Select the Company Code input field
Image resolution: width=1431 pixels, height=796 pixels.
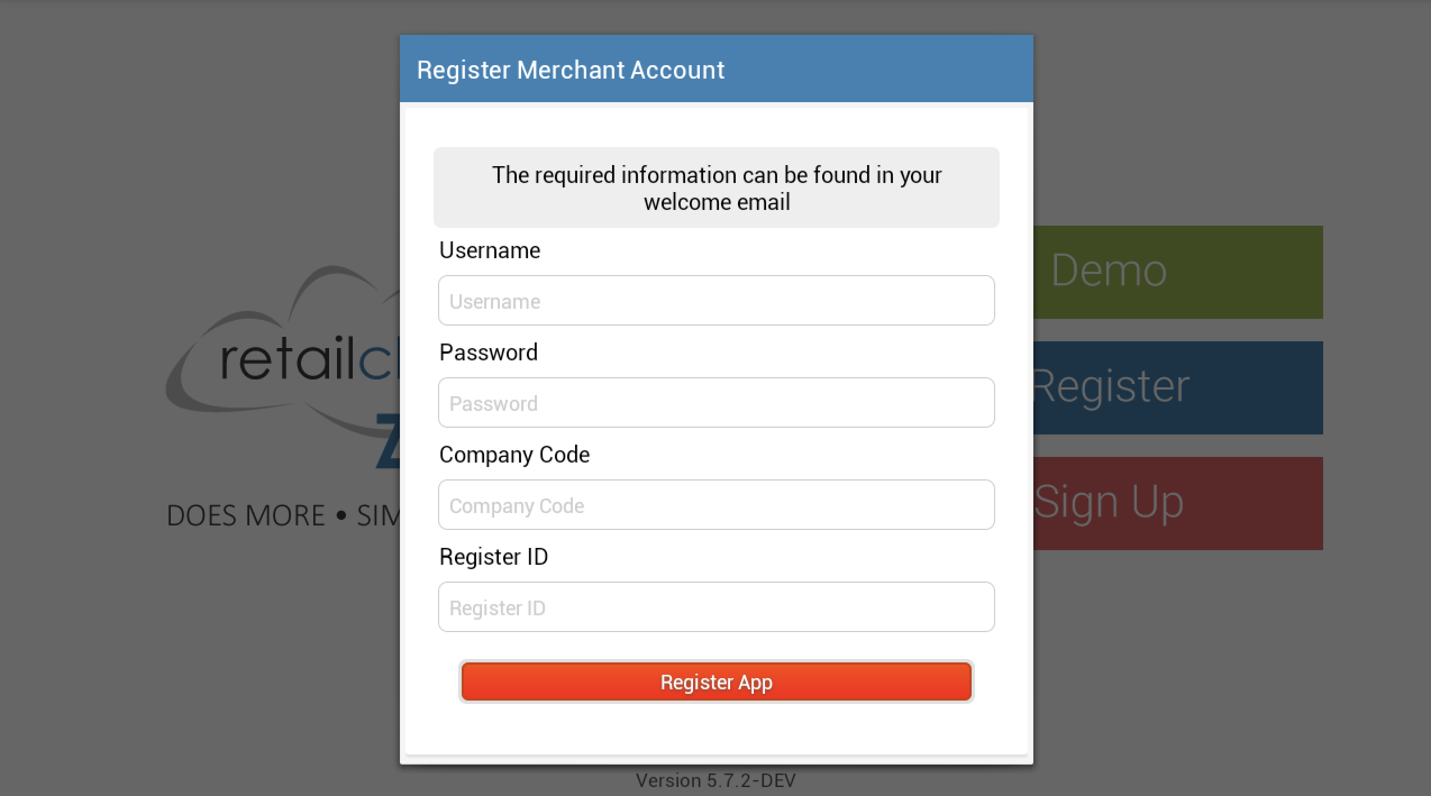tap(716, 505)
